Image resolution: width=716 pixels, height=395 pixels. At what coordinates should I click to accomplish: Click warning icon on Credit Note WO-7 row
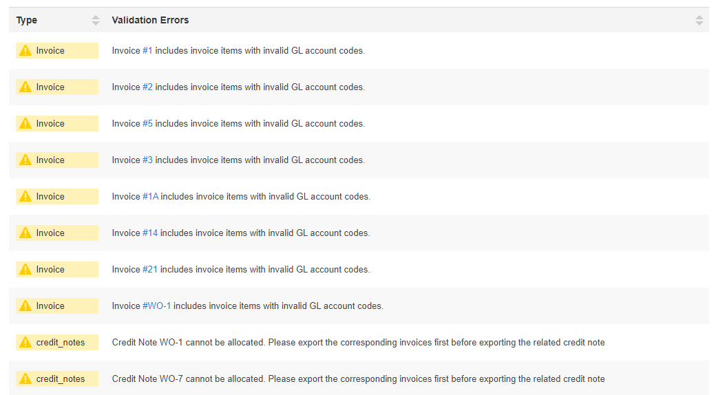click(25, 378)
